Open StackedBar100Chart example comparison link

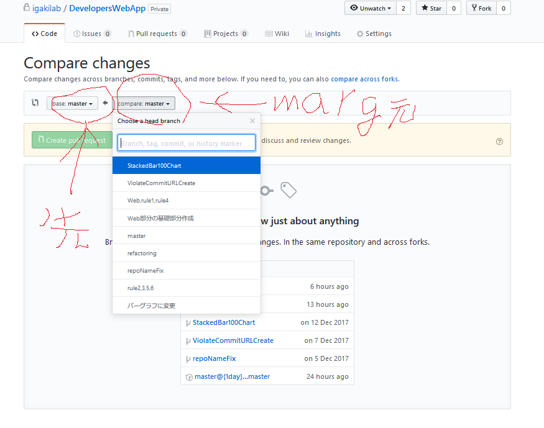[x=224, y=322]
